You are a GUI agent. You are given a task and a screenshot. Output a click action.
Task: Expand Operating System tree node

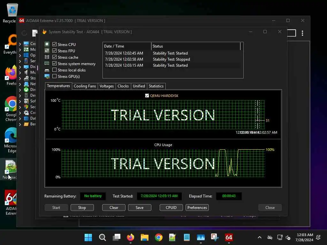tap(20, 56)
